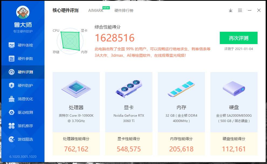Click the download arrow icon in title bar
Image resolution: width=267 pixels, height=164 pixels.
pyautogui.click(x=231, y=10)
